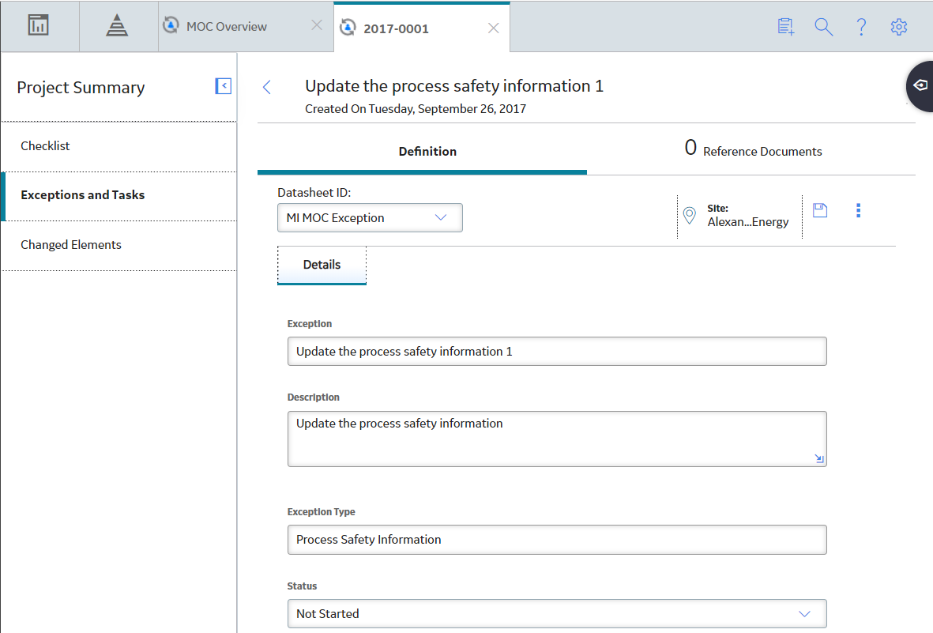Viewport: 933px width, 633px height.
Task: Open Checklist in Project Summary
Action: 119,146
